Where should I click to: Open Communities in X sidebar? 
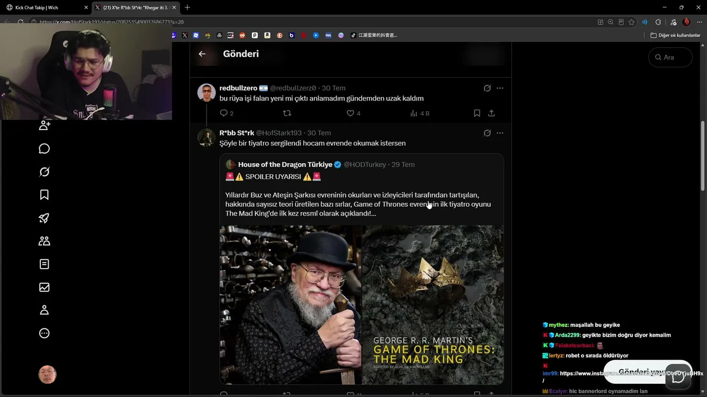[45, 241]
